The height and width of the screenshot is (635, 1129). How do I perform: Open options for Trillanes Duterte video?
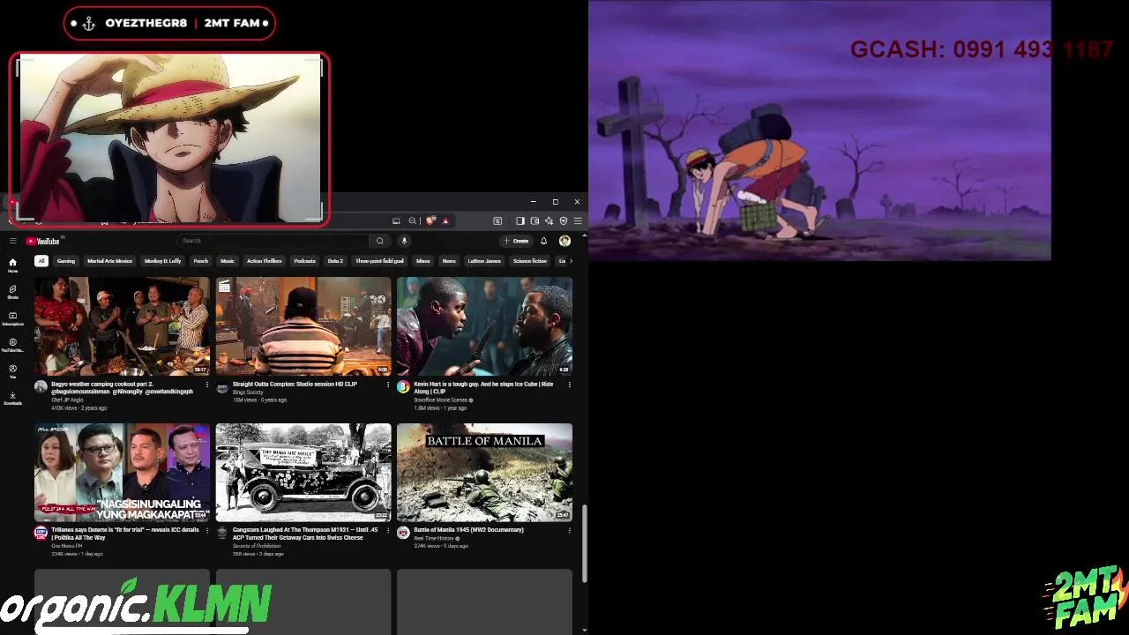pyautogui.click(x=207, y=530)
